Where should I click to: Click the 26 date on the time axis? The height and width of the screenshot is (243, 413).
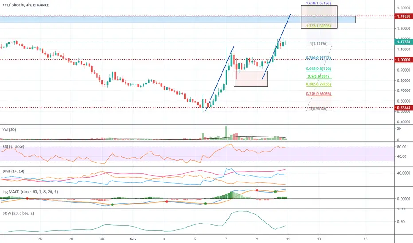pyautogui.click(x=40, y=239)
